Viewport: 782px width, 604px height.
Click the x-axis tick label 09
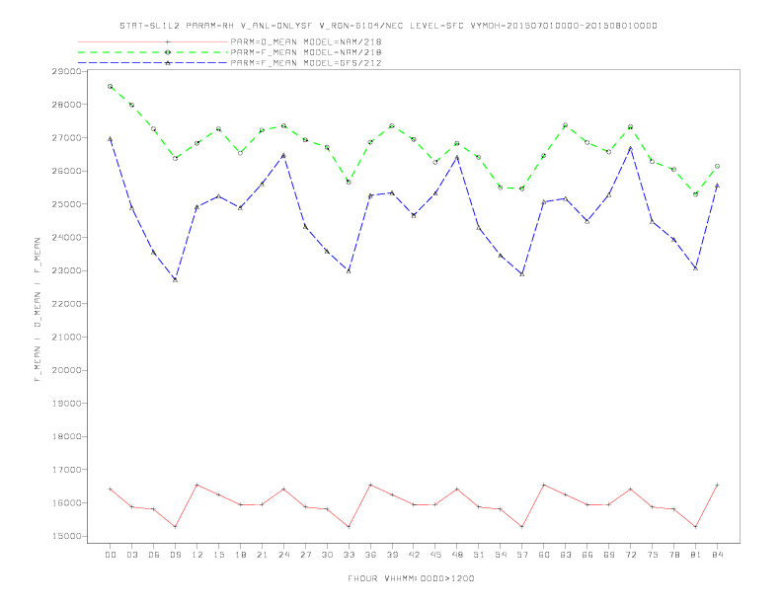pos(175,555)
